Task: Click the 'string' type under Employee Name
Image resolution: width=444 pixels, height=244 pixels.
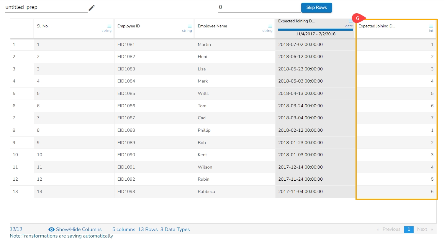Action: 268,31
